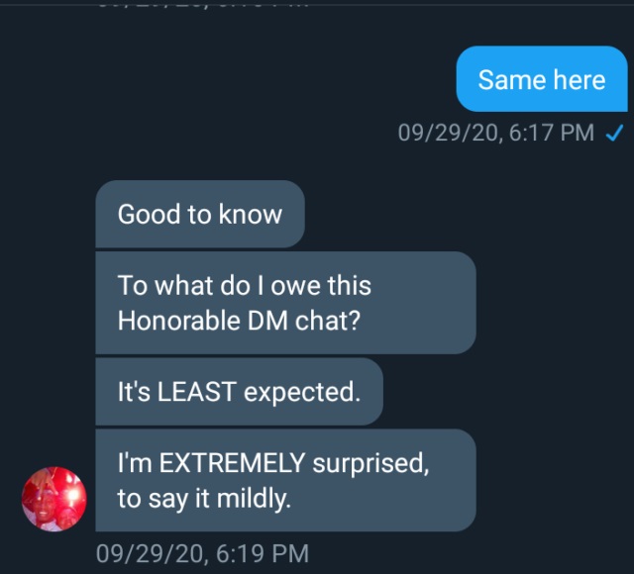Image resolution: width=634 pixels, height=574 pixels.
Task: Select the "To what do I owe" message
Action: pos(284,303)
